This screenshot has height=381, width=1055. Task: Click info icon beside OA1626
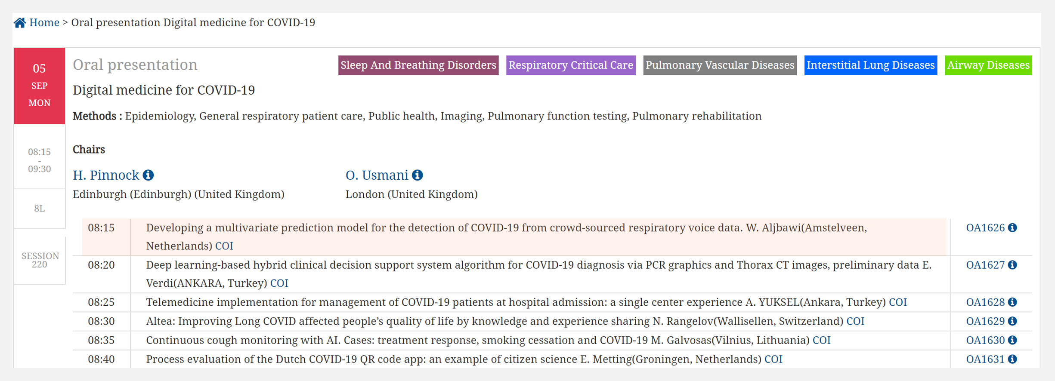[x=1013, y=227]
